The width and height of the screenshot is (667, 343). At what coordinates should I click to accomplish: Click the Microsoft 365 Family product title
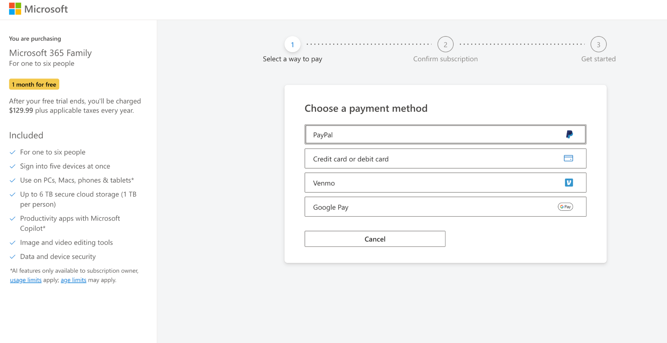tap(50, 53)
